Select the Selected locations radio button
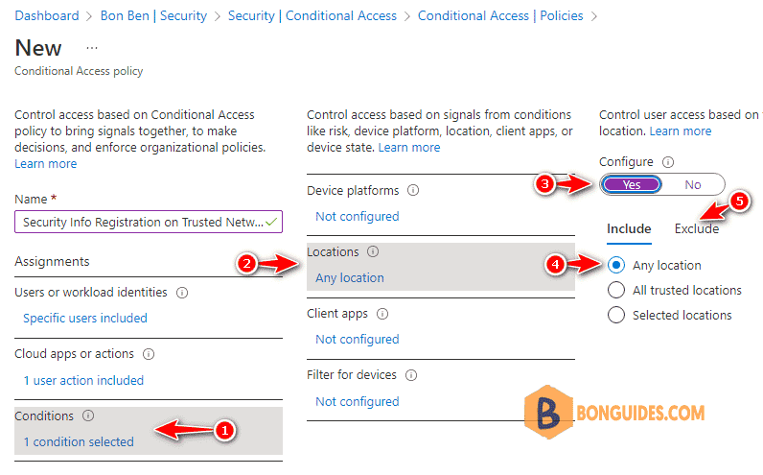Viewport: 763px width, 475px height. point(616,315)
